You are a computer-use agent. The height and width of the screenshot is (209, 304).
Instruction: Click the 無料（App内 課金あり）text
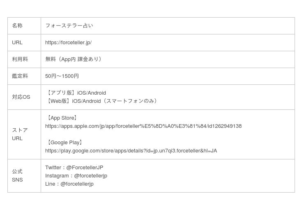point(74,59)
